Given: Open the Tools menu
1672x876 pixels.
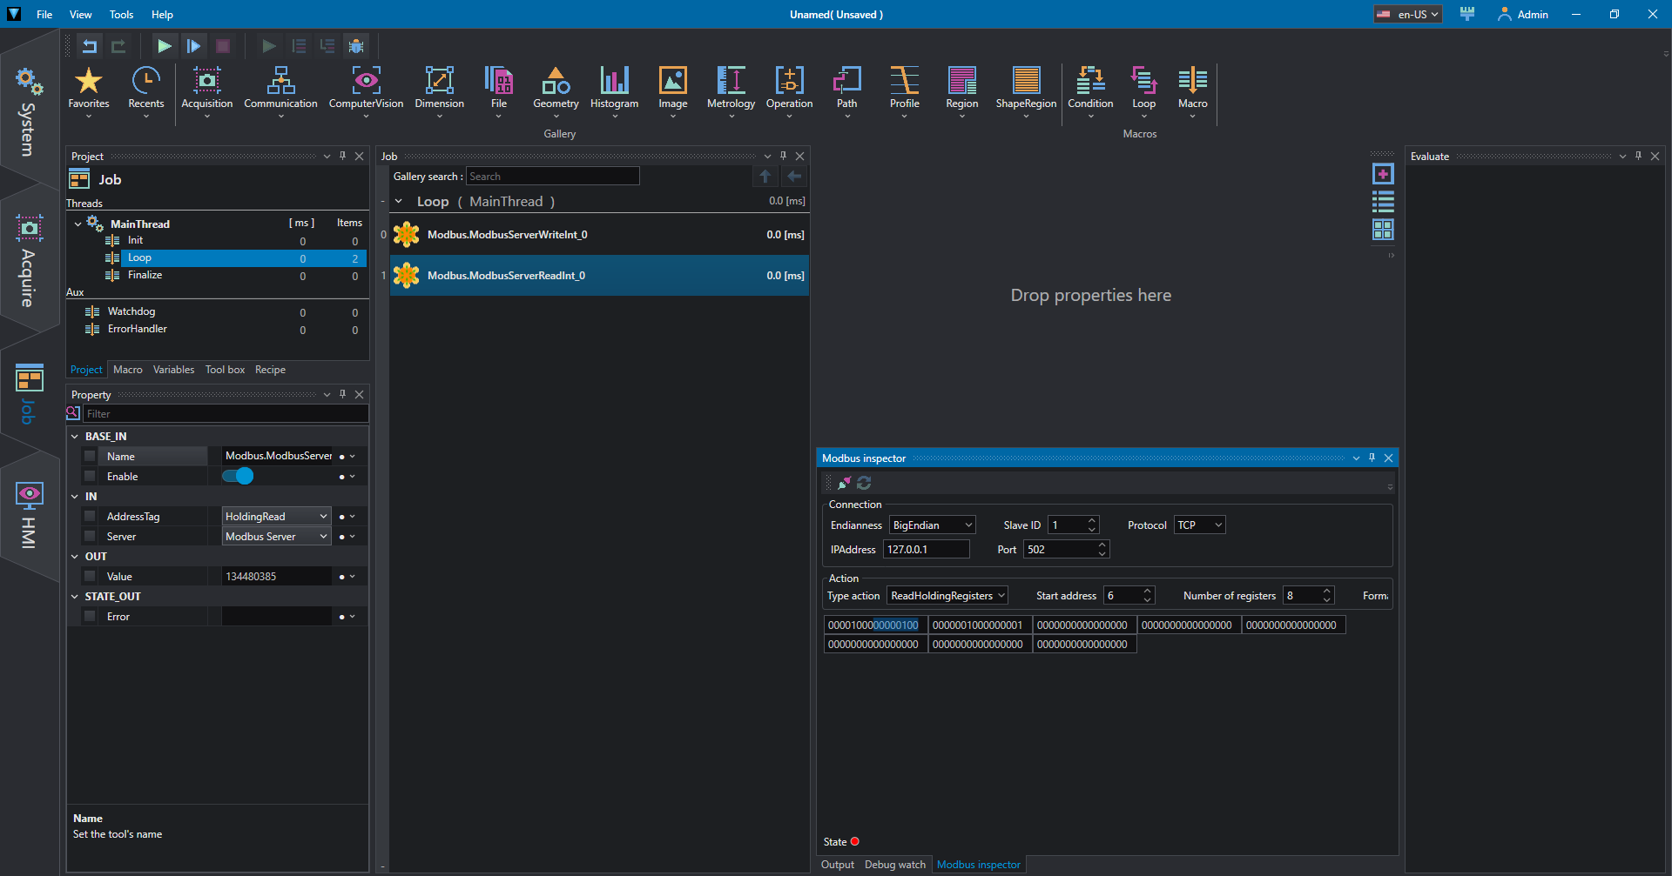Looking at the screenshot, I should coord(121,15).
